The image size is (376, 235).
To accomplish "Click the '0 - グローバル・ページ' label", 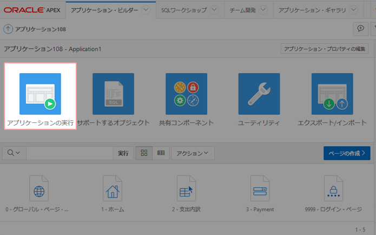I will (x=37, y=210).
